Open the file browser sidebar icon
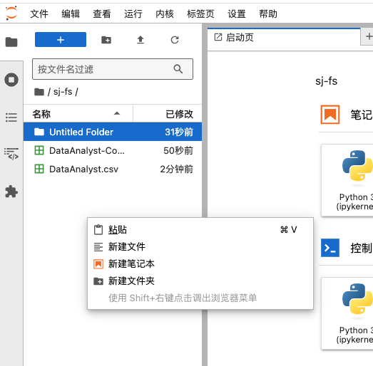This screenshot has width=373, height=366. click(x=11, y=42)
